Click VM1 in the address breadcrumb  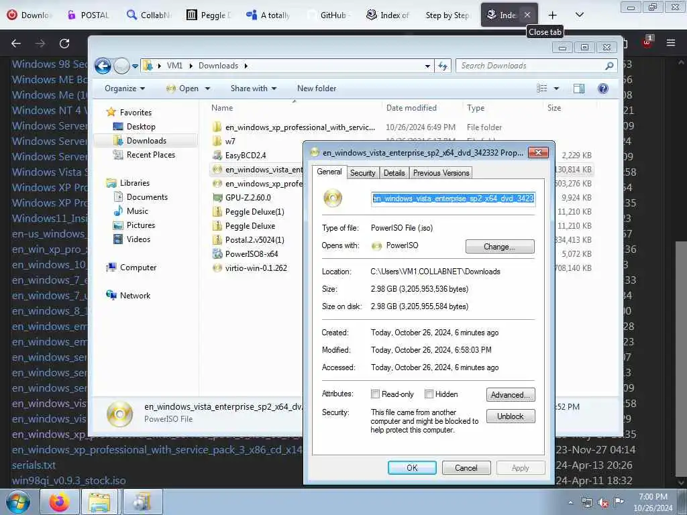pyautogui.click(x=174, y=66)
